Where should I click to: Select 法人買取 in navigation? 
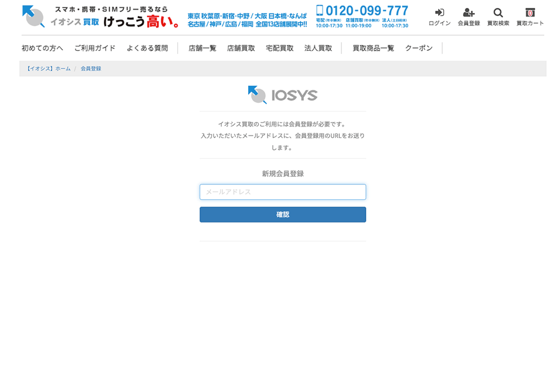pos(318,48)
